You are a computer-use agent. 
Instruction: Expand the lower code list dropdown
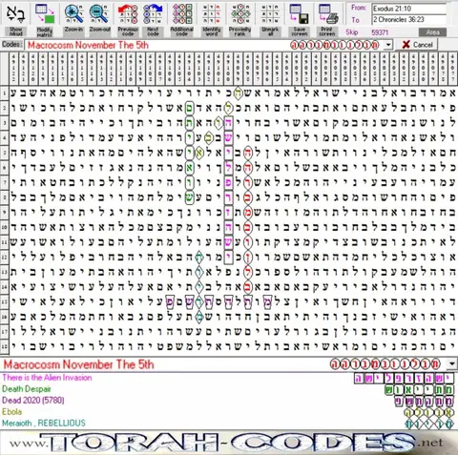(451, 363)
